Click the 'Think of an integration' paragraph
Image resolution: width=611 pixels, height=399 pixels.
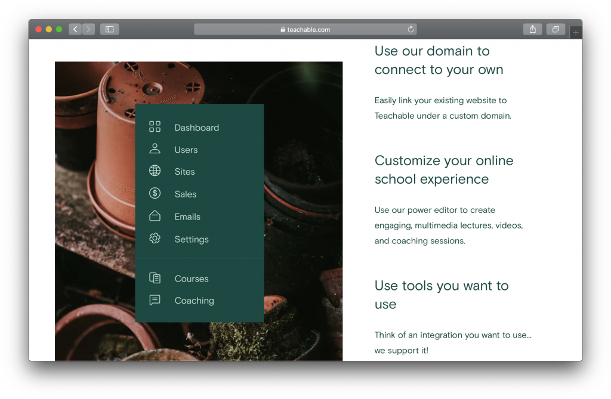pyautogui.click(x=453, y=342)
